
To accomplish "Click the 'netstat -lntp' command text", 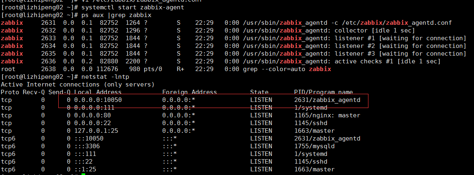I will [105, 76].
